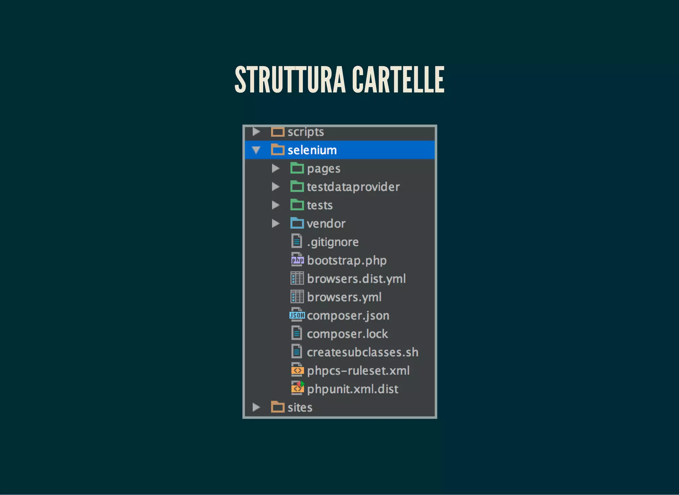Open the composer.lock file name
679x495 pixels.
347,334
